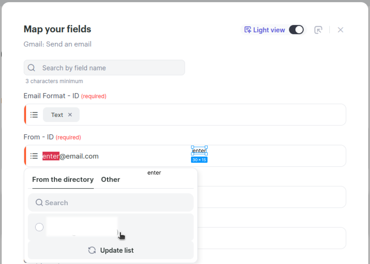The height and width of the screenshot is (264, 370).
Task: Remove the Text chip using its X
Action: (70, 115)
